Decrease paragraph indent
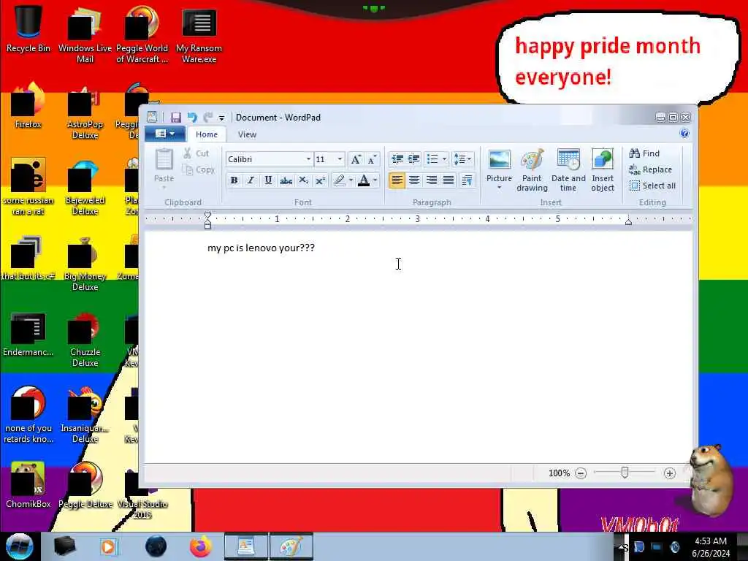This screenshot has width=748, height=561. (397, 159)
